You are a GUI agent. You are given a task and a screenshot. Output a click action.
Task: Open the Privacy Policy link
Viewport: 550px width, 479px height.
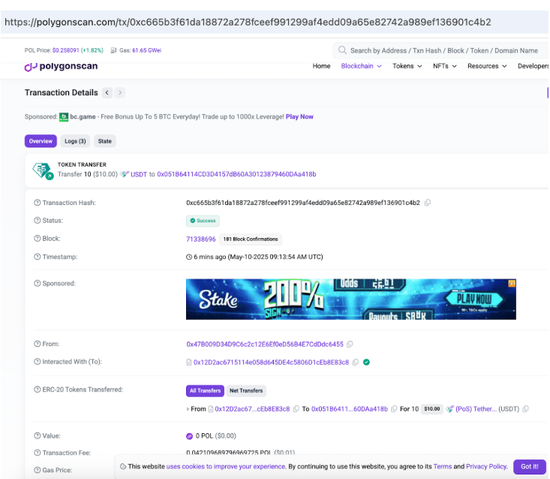(x=486, y=466)
